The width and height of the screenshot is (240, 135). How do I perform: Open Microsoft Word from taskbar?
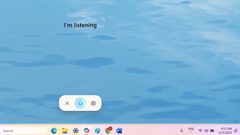point(119,131)
